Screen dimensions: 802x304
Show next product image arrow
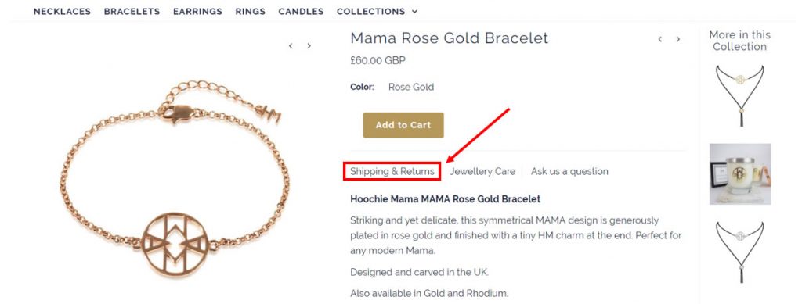tap(309, 46)
